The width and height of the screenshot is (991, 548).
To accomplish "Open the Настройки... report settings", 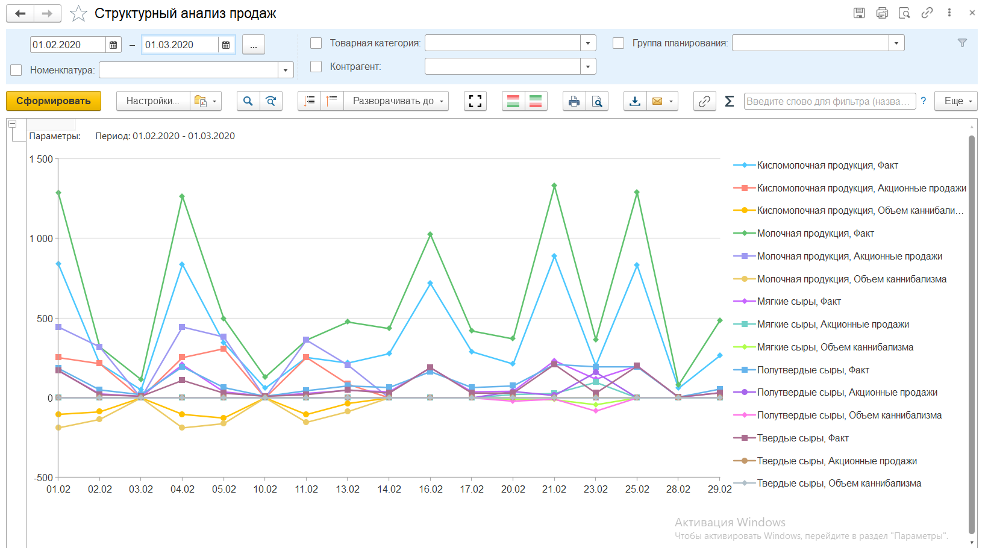I will 152,101.
